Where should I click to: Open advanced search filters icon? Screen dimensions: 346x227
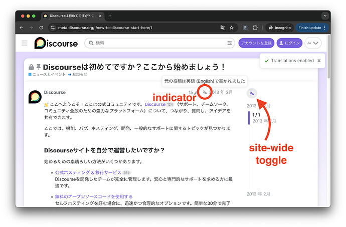click(x=230, y=43)
